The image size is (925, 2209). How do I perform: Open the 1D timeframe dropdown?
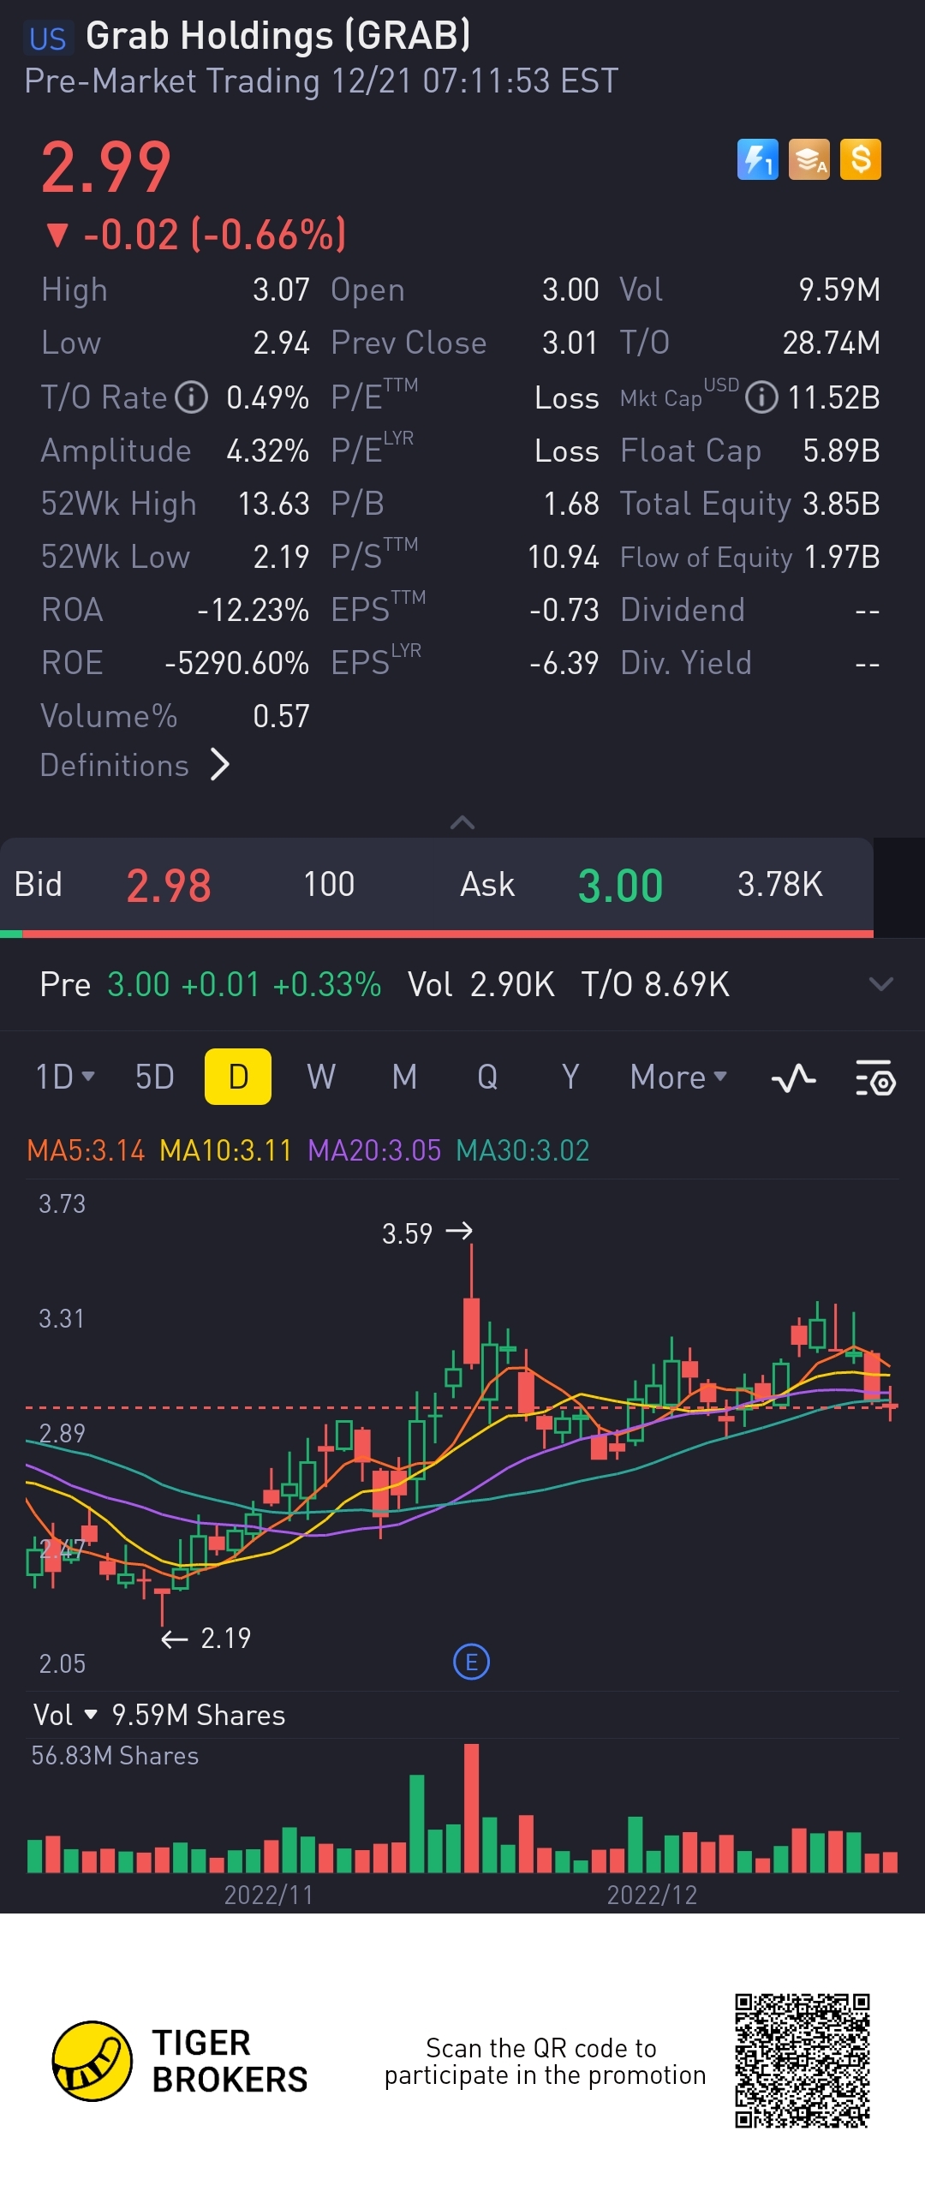65,1077
